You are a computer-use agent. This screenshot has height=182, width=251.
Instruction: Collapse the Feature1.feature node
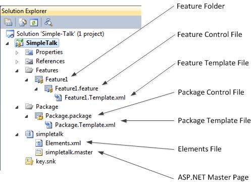coord(36,89)
